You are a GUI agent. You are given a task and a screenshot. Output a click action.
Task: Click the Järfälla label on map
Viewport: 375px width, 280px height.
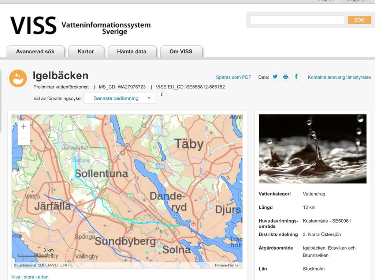pyautogui.click(x=53, y=206)
